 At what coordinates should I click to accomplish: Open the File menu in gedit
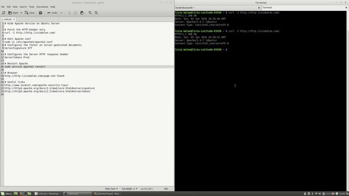point(3,7)
